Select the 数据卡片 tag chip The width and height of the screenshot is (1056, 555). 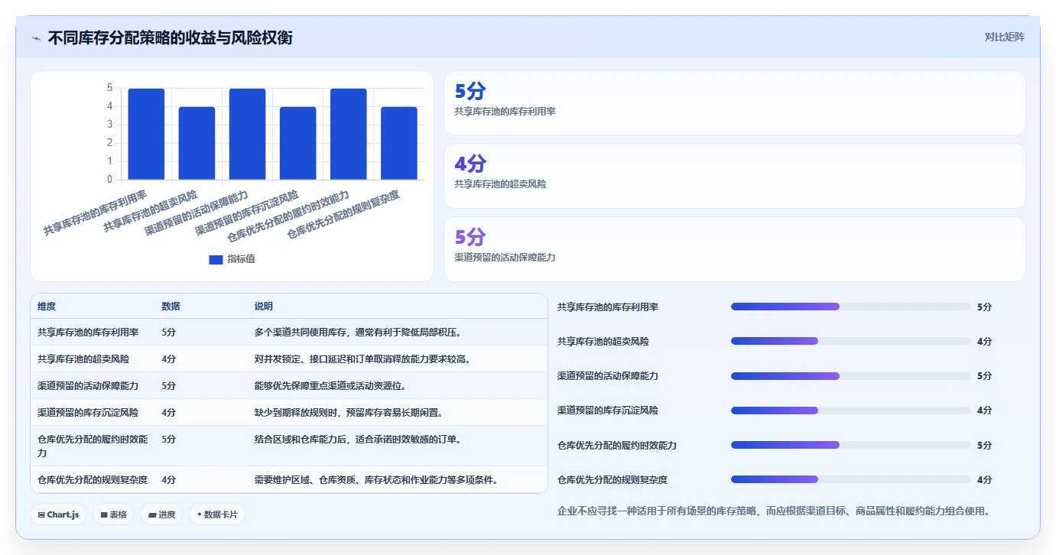217,514
